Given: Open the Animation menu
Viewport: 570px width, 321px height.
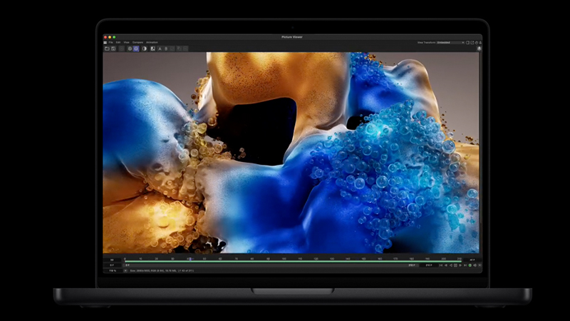Looking at the screenshot, I should pos(152,43).
